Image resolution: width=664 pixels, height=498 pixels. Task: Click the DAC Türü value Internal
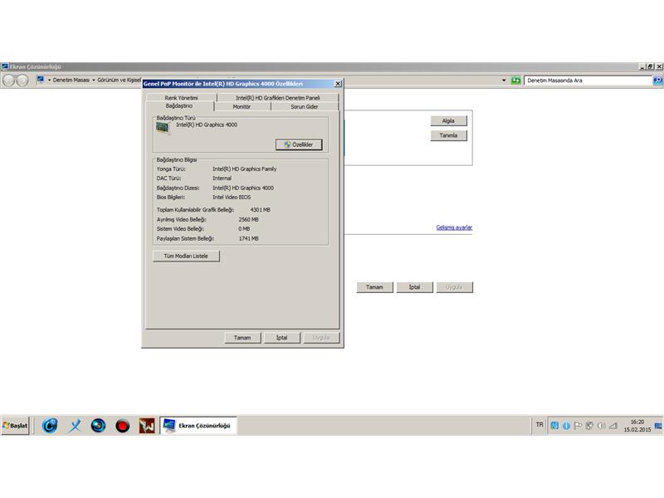[222, 178]
